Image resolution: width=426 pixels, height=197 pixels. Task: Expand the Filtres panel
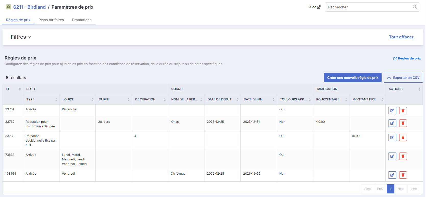(21, 37)
